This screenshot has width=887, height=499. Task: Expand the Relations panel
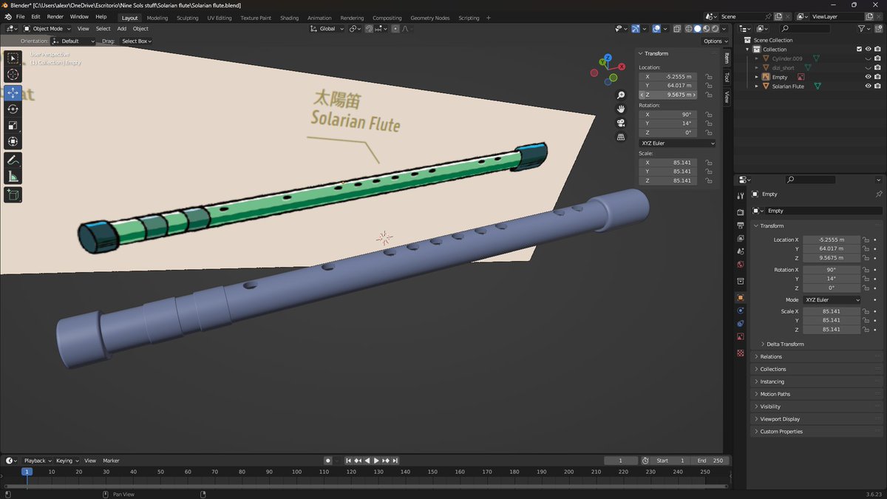pos(771,357)
